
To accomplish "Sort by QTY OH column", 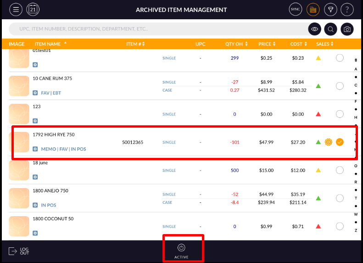I will pyautogui.click(x=236, y=44).
